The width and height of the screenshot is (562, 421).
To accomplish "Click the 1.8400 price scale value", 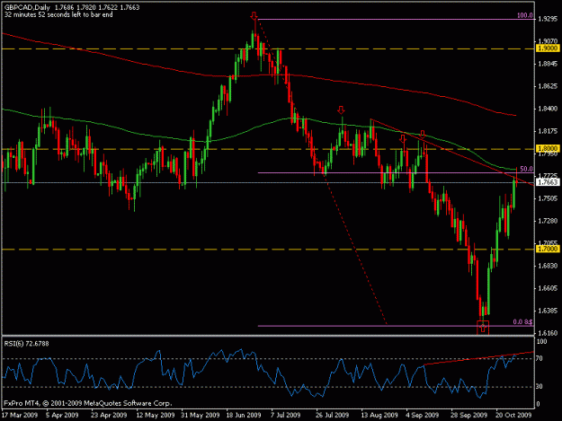I will pos(548,109).
